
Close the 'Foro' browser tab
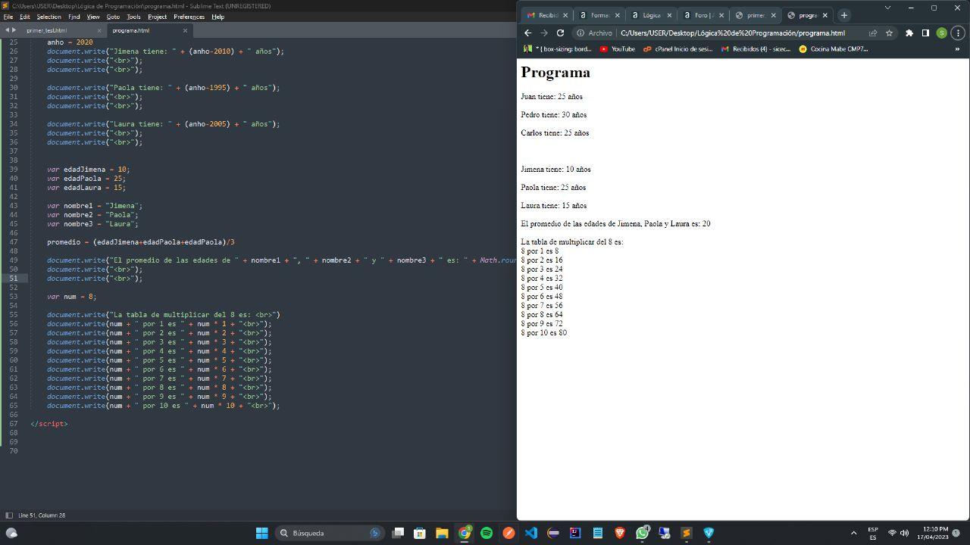[721, 15]
